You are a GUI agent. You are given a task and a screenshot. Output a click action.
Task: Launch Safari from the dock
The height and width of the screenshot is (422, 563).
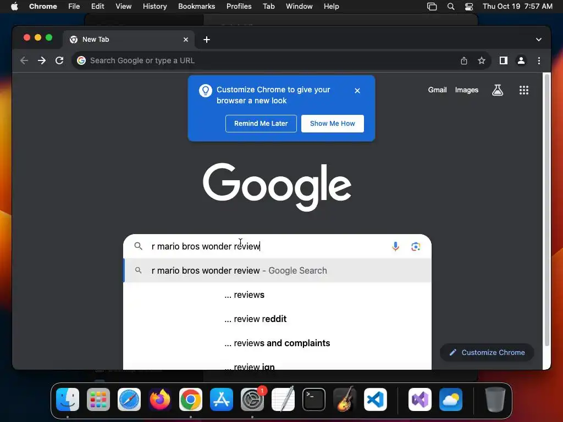pos(129,399)
